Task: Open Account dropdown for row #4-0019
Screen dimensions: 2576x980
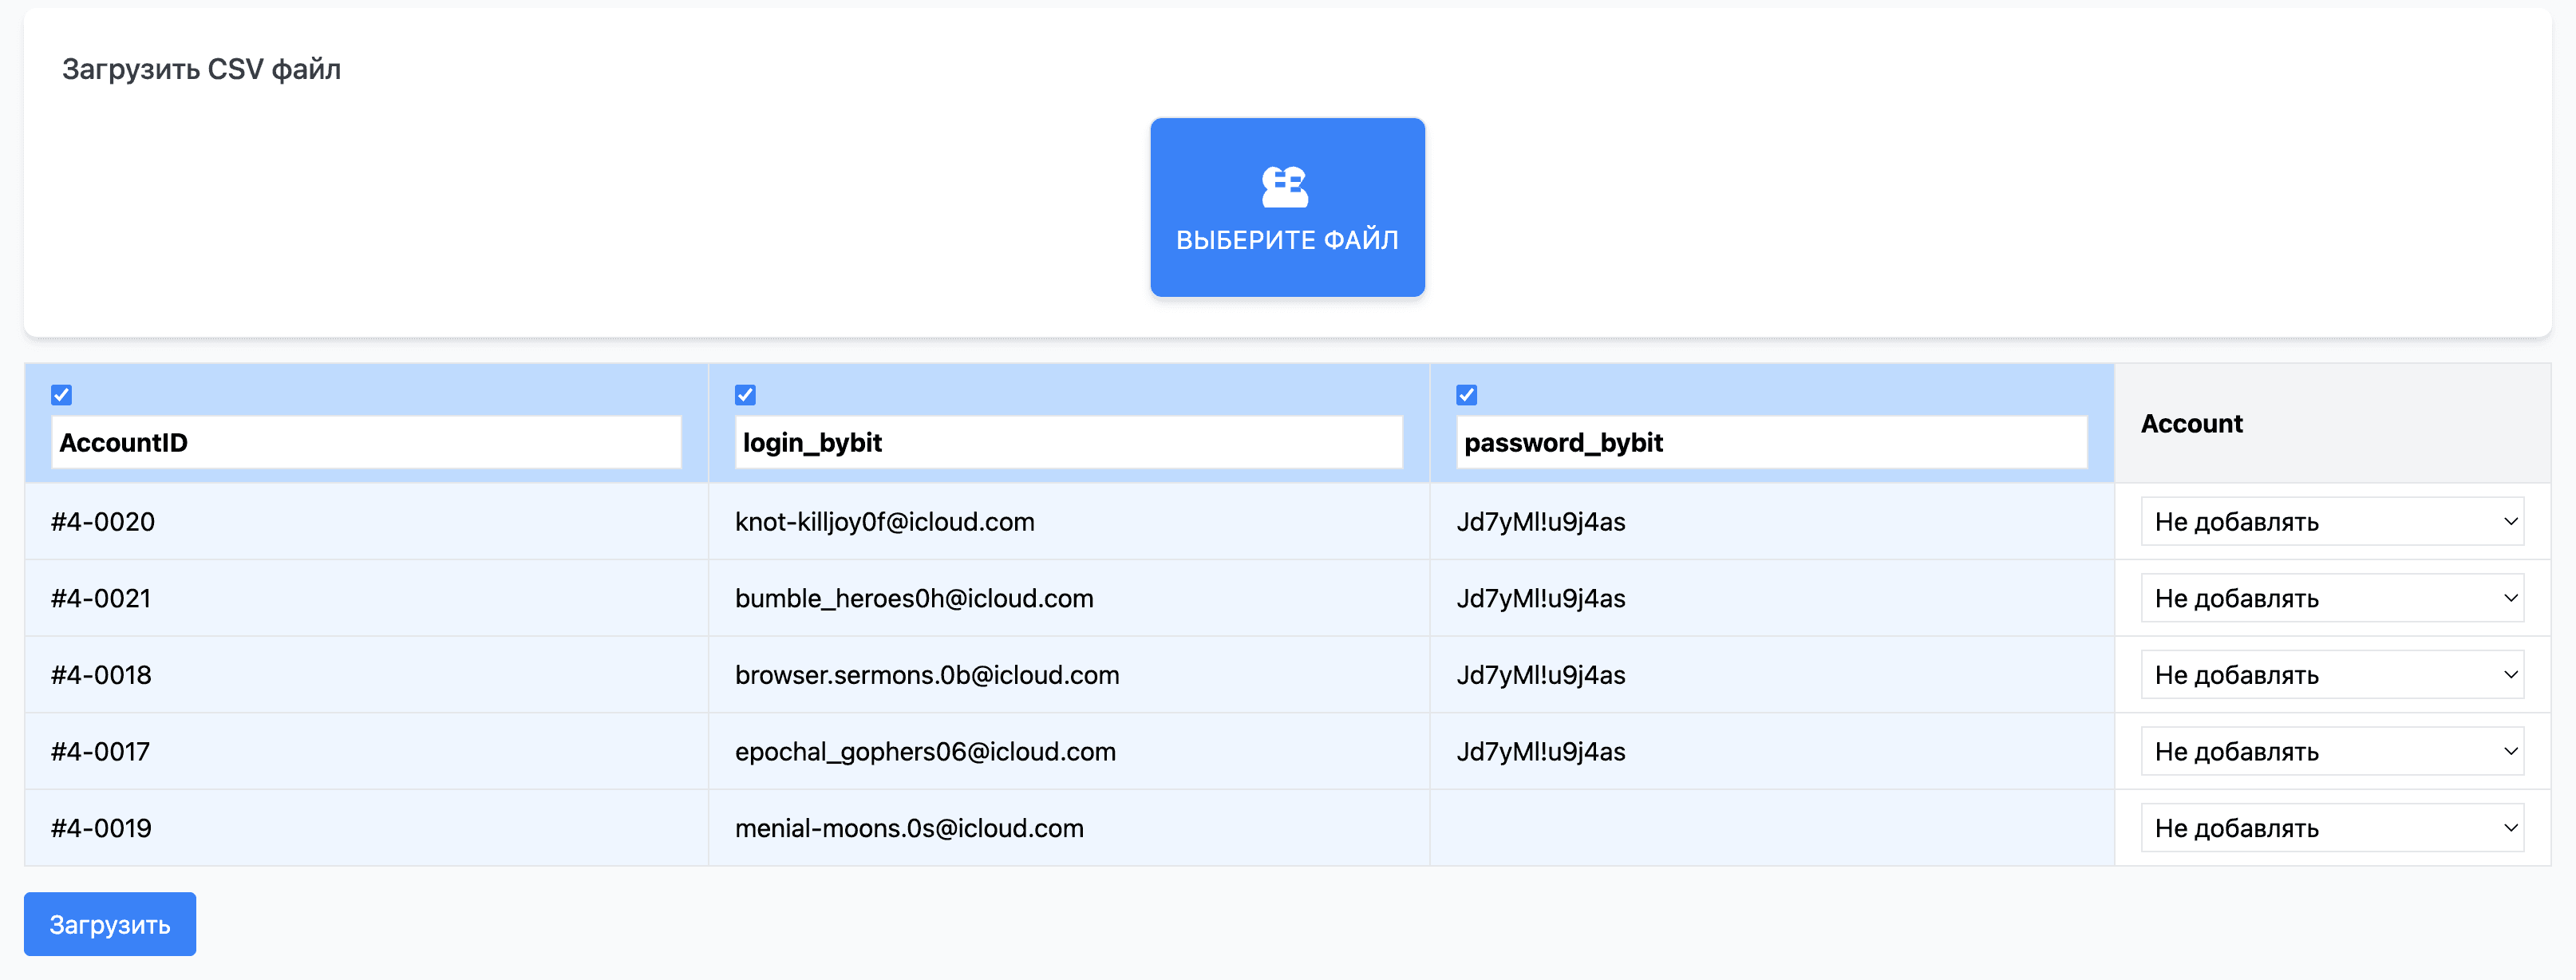Action: tap(2331, 828)
